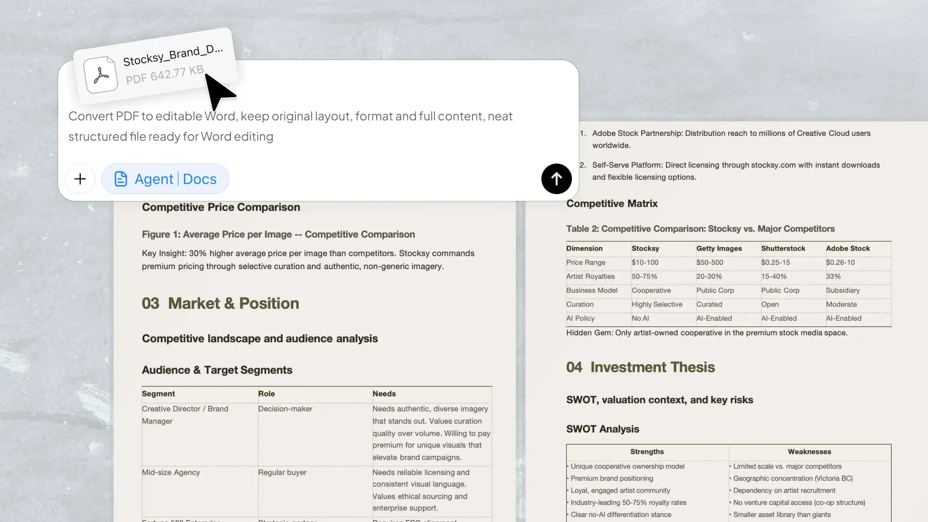Image resolution: width=928 pixels, height=522 pixels.
Task: Click 'Figure 1: Average Price per Image' caption
Action: [x=278, y=234]
